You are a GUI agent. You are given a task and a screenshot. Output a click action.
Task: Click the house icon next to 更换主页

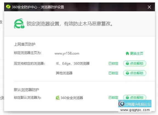coord(127,53)
